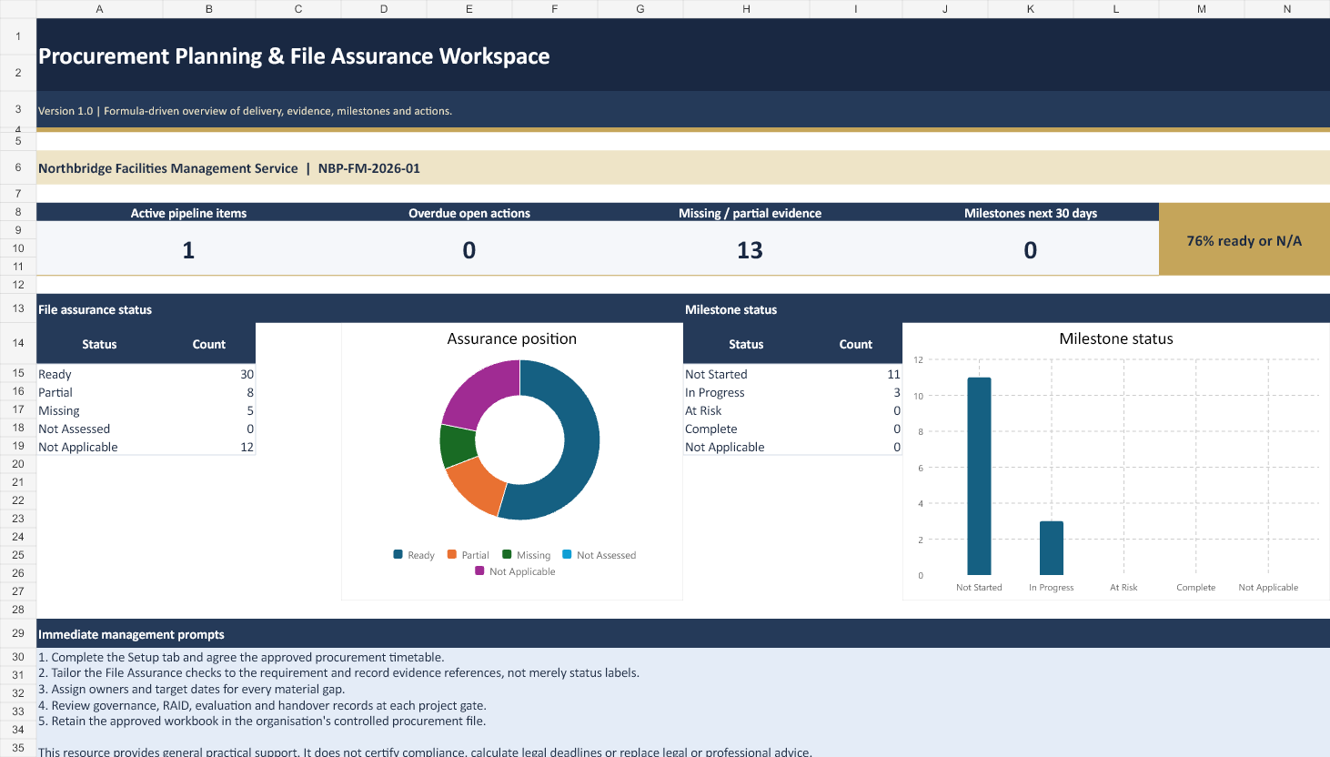Select prompt 1 about the Setup tab

pyautogui.click(x=241, y=657)
